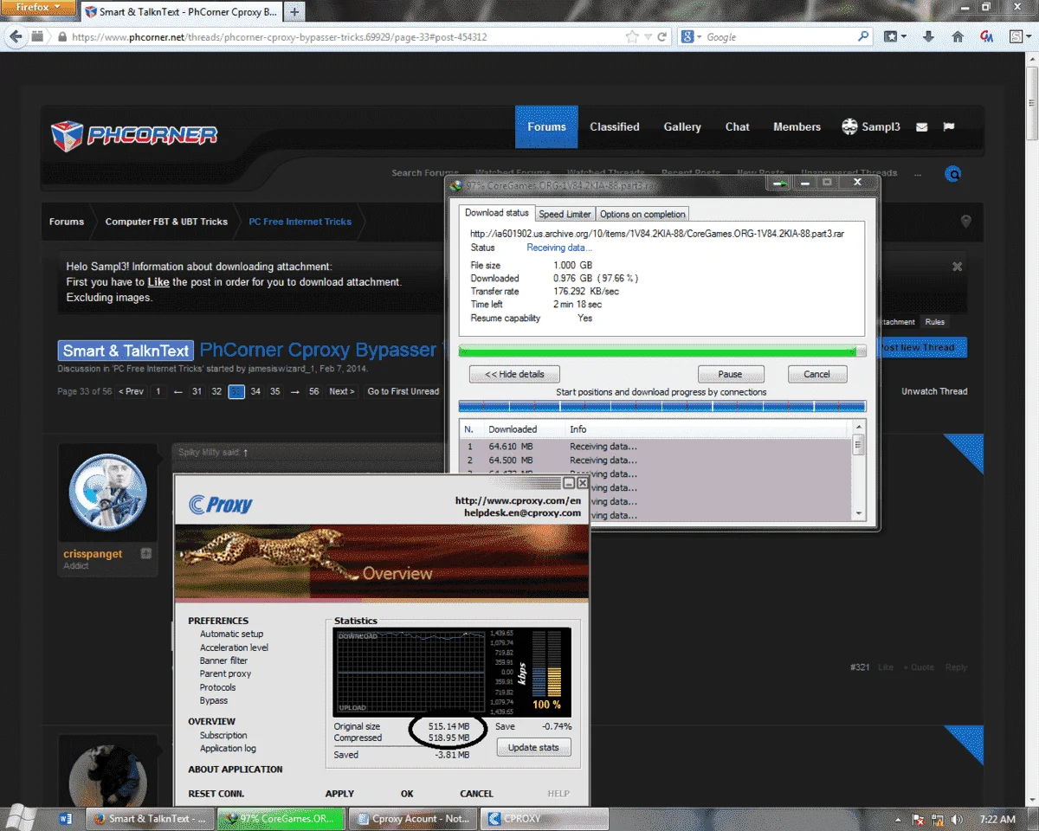The width and height of the screenshot is (1039, 831).
Task: Open Application log under Overview
Action: [228, 749]
